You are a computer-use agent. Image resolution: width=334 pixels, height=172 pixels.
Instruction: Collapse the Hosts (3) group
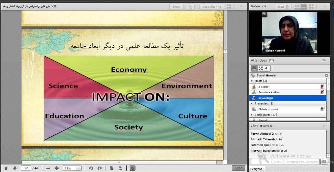pyautogui.click(x=252, y=81)
